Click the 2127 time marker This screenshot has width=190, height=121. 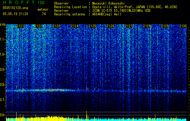click(x=129, y=26)
